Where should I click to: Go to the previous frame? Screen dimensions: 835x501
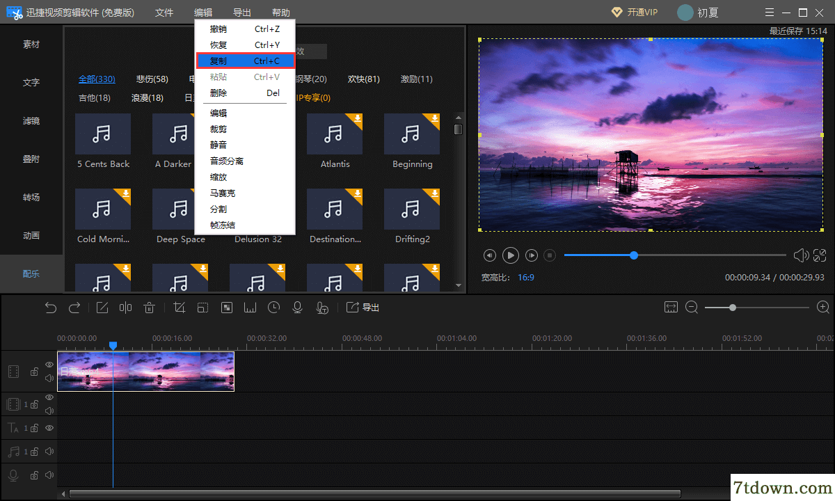point(490,255)
